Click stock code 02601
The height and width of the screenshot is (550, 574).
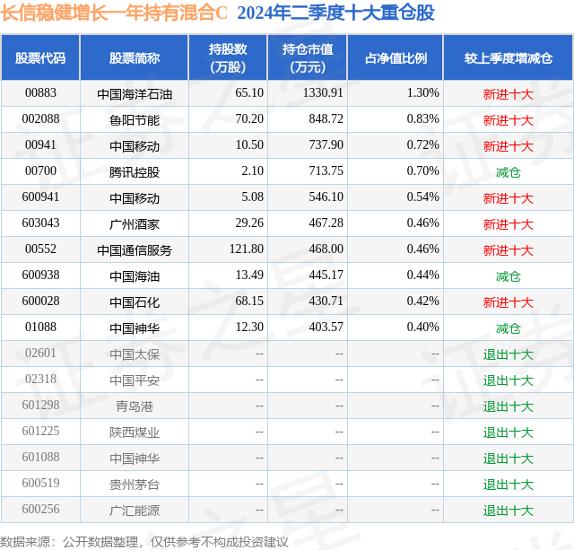[x=40, y=353]
